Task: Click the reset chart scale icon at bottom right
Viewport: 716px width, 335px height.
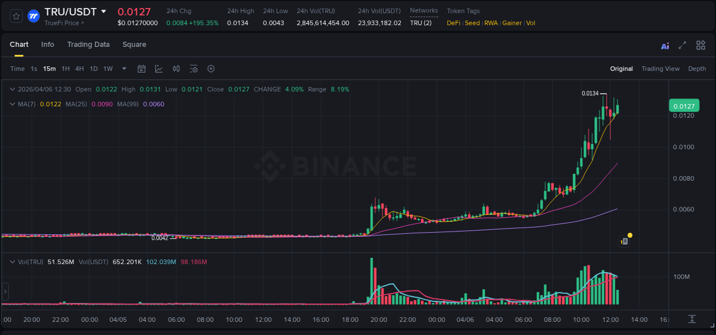Action: (692, 318)
